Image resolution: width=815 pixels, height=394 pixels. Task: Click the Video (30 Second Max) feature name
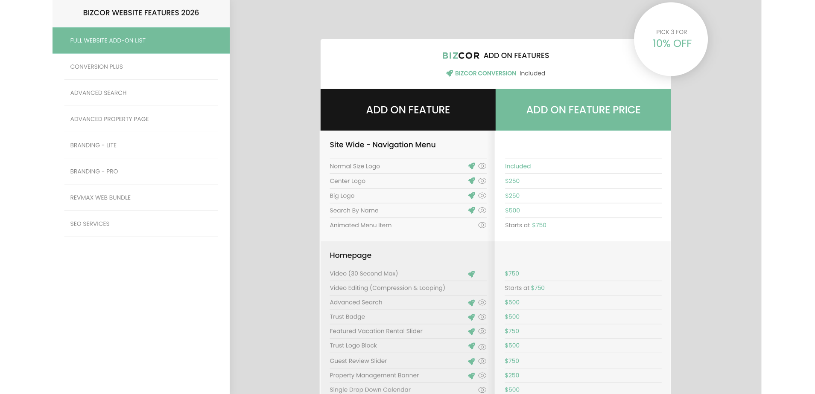coord(364,274)
